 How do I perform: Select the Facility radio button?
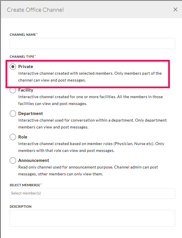[x=13, y=90]
